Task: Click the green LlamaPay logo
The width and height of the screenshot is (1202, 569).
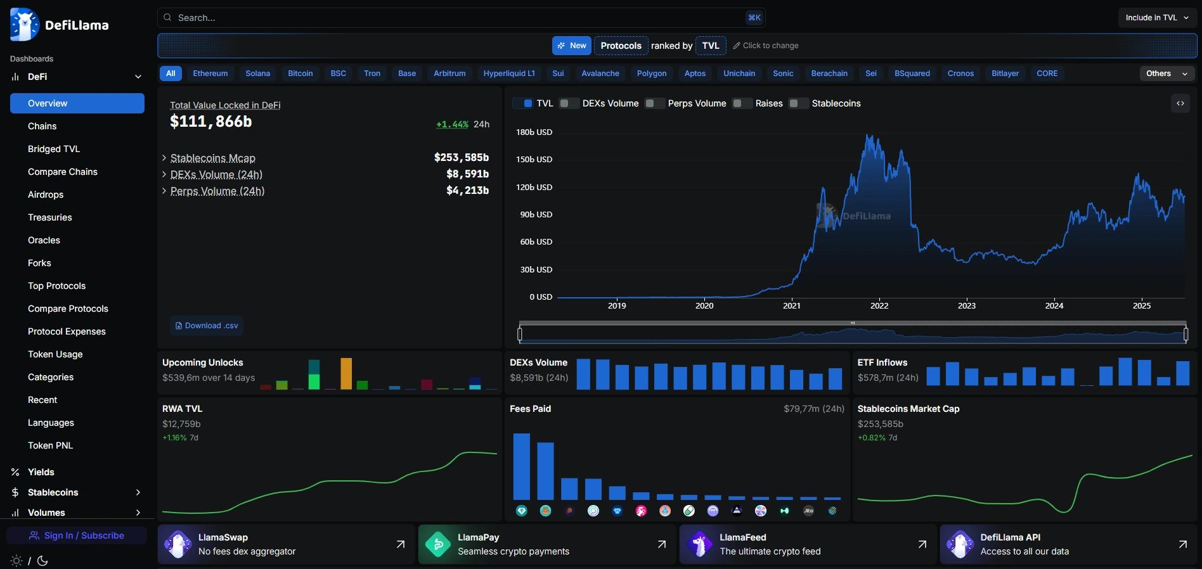Action: [438, 544]
